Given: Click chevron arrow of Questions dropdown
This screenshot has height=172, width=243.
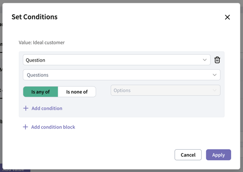Looking at the screenshot, I should 215,75.
